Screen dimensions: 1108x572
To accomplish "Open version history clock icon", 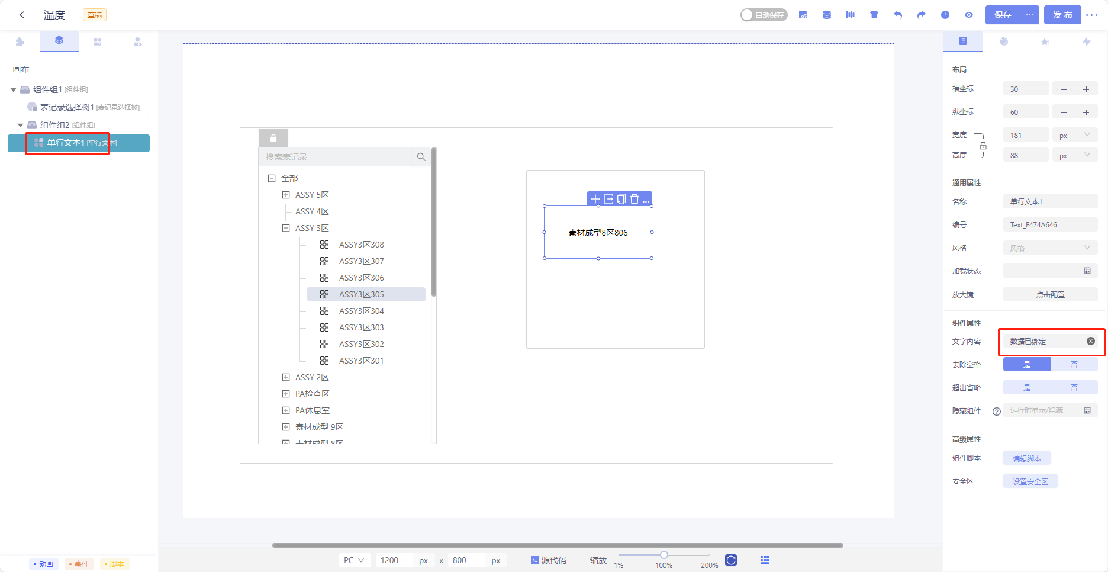I will pyautogui.click(x=945, y=15).
